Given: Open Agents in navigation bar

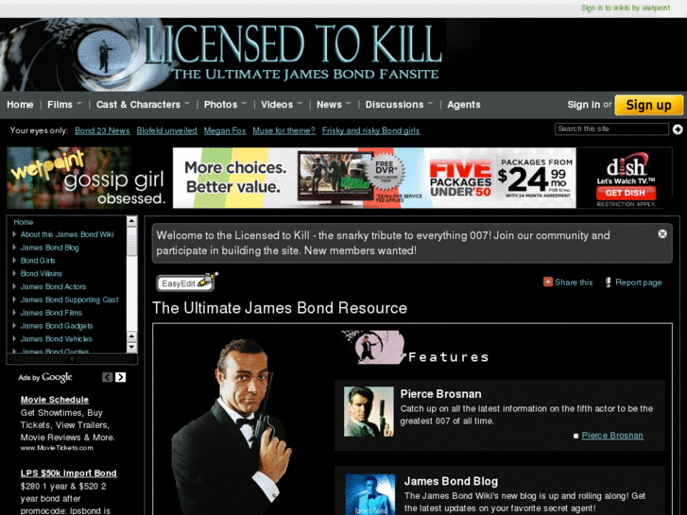Looking at the screenshot, I should coord(464,105).
